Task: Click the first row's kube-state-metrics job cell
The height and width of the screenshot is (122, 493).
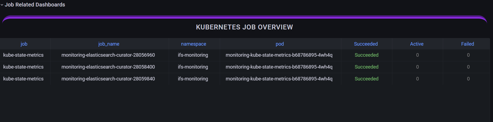Action: (23, 55)
